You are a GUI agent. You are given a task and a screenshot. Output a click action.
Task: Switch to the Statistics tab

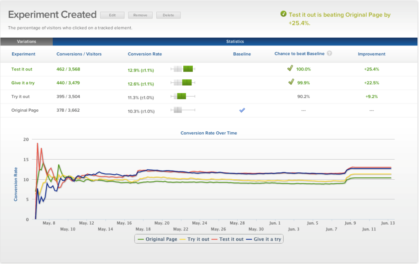point(235,41)
